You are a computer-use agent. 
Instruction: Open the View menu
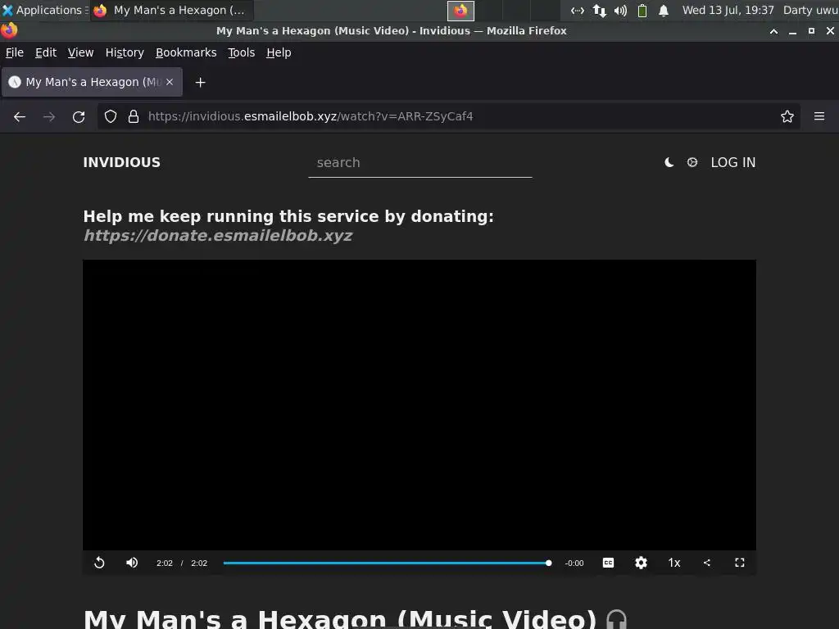(81, 52)
